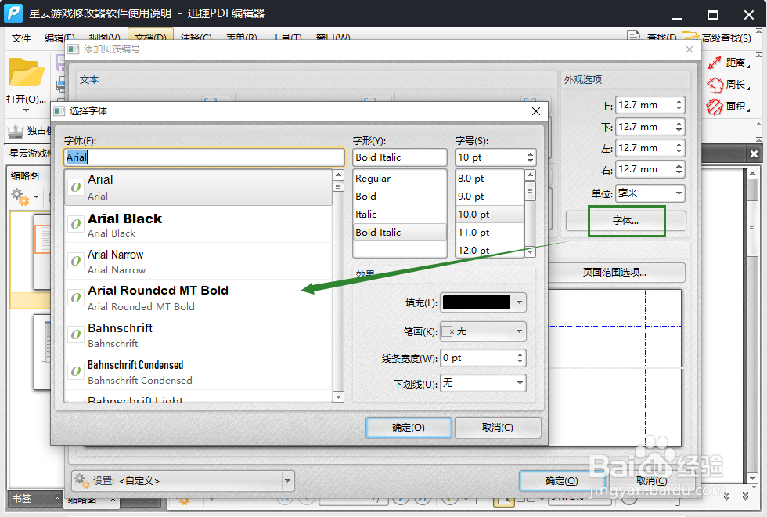This screenshot has height=517, width=767.
Task: Adjust 左 left margin stepper
Action: click(679, 148)
